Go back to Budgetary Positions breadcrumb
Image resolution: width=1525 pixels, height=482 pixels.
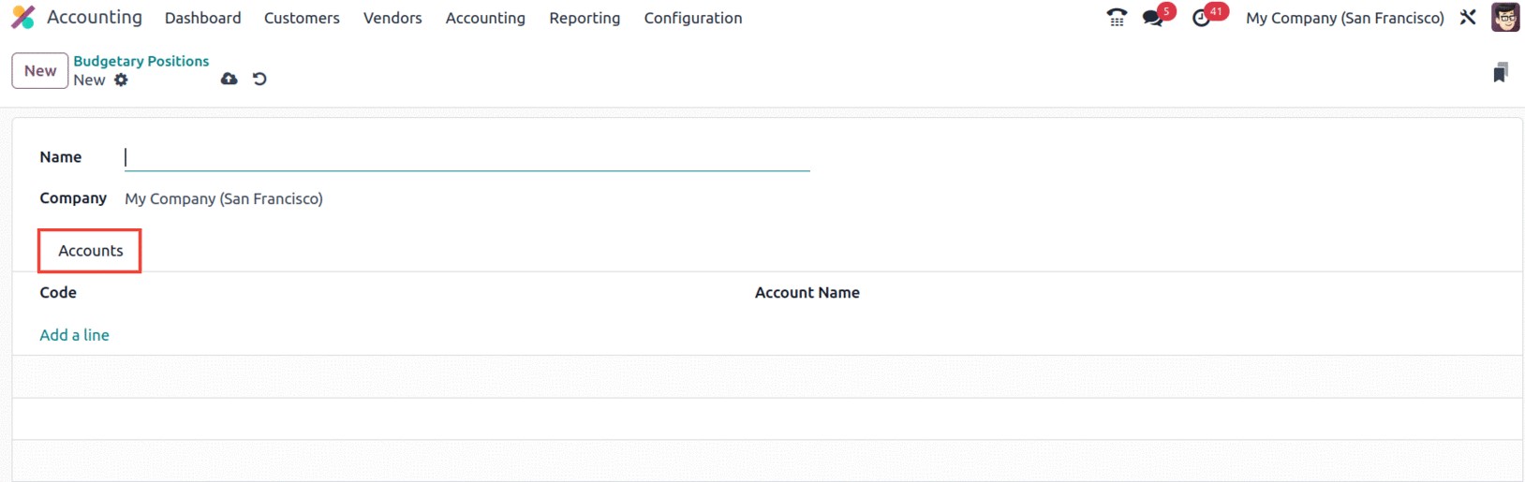coord(141,61)
